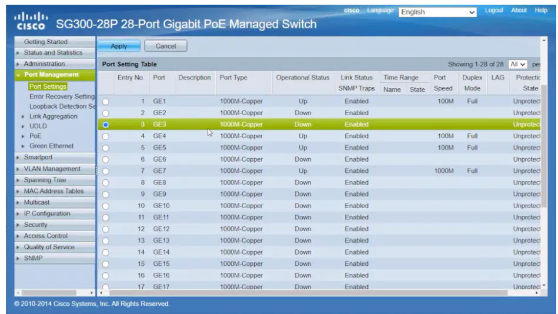The width and height of the screenshot is (558, 314).
Task: Open the Language dropdown set to English
Action: tap(437, 12)
